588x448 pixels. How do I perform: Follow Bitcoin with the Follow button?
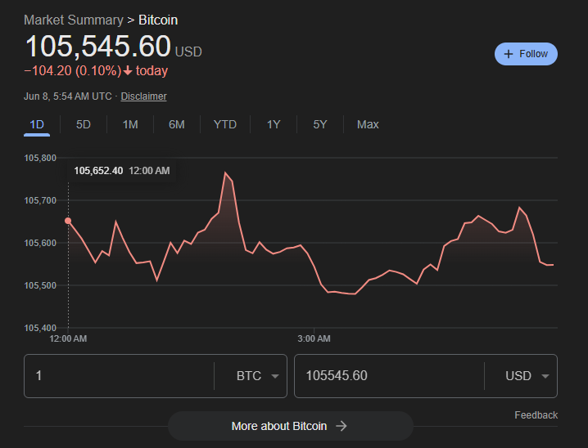(x=526, y=54)
